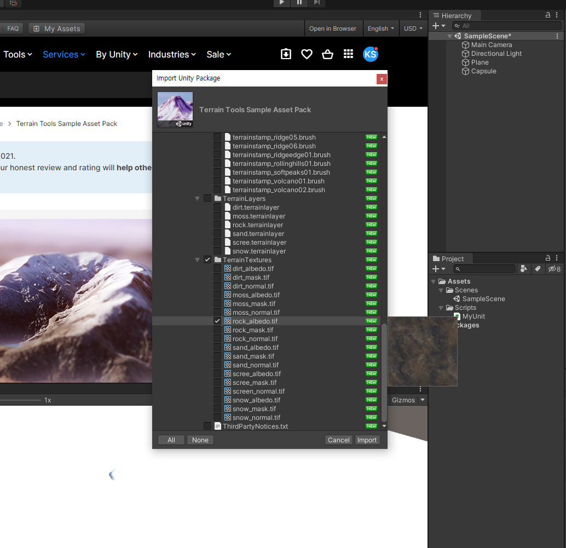The height and width of the screenshot is (548, 566).
Task: Open Hierarchy create plus dropdown
Action: coord(439,26)
